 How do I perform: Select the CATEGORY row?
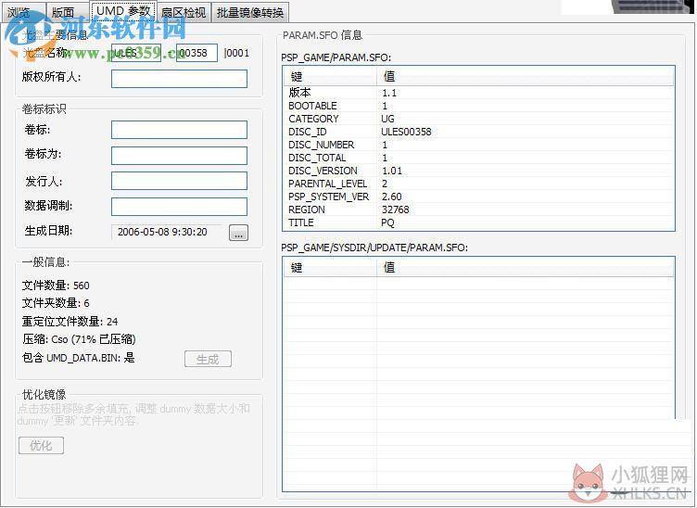479,119
